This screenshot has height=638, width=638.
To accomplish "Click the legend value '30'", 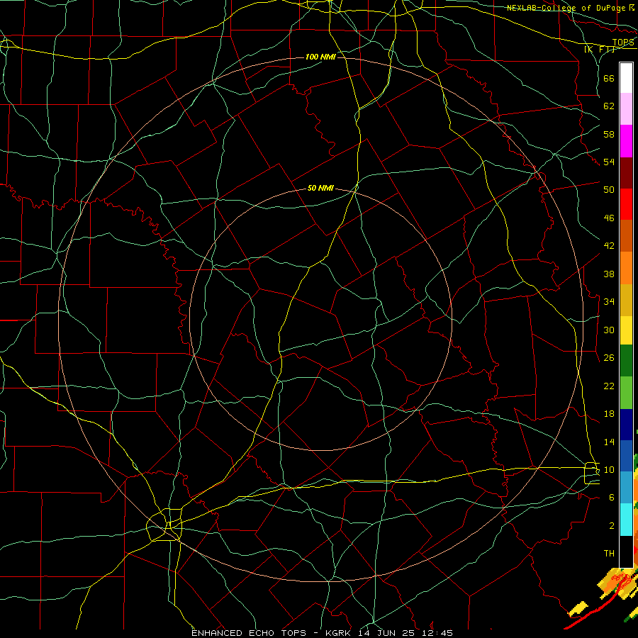I will (x=609, y=330).
